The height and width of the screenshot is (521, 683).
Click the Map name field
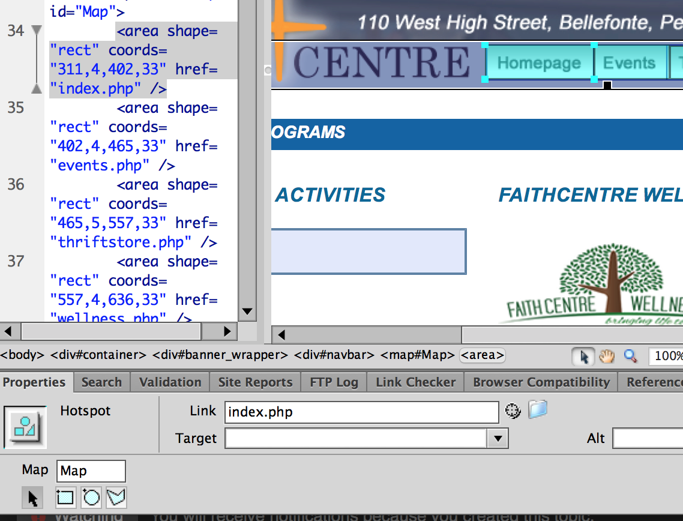pos(91,471)
